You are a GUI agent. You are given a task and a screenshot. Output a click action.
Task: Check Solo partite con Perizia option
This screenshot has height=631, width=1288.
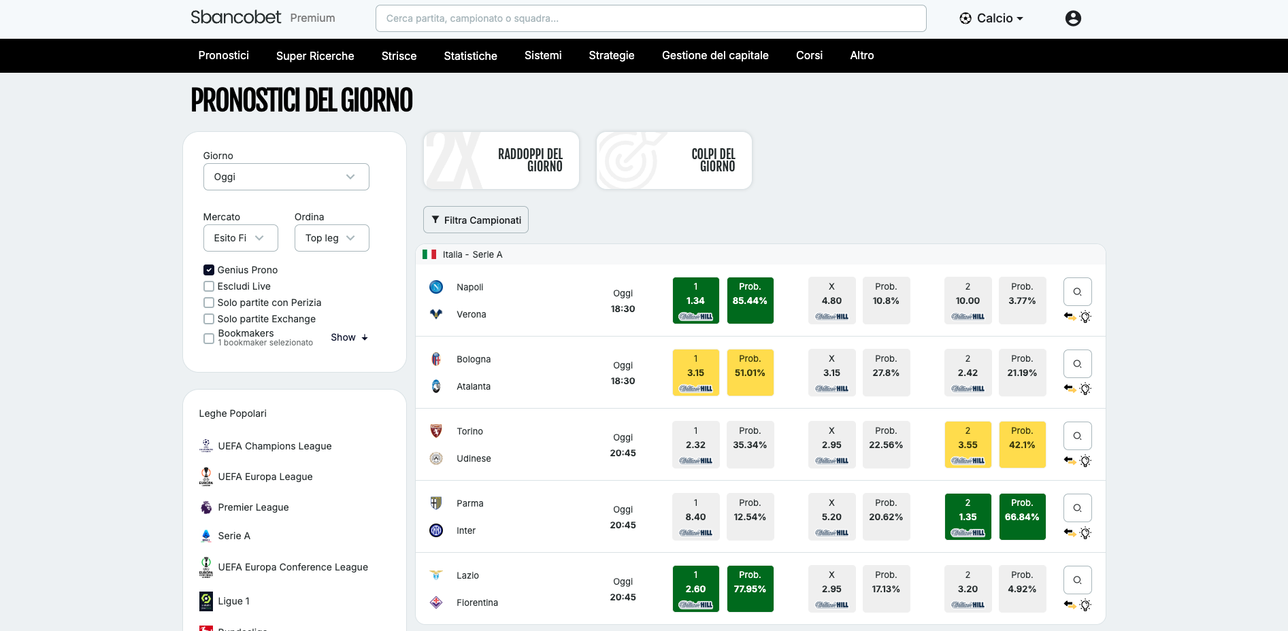tap(209, 302)
